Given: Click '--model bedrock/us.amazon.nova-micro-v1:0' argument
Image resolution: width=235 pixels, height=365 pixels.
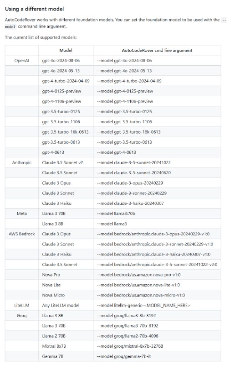Looking at the screenshot, I should tap(141, 295).
